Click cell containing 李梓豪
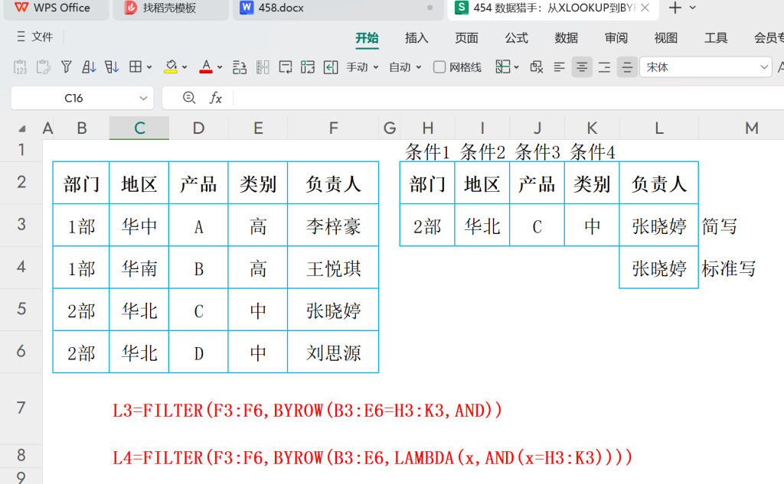The height and width of the screenshot is (484, 784). pos(333,227)
